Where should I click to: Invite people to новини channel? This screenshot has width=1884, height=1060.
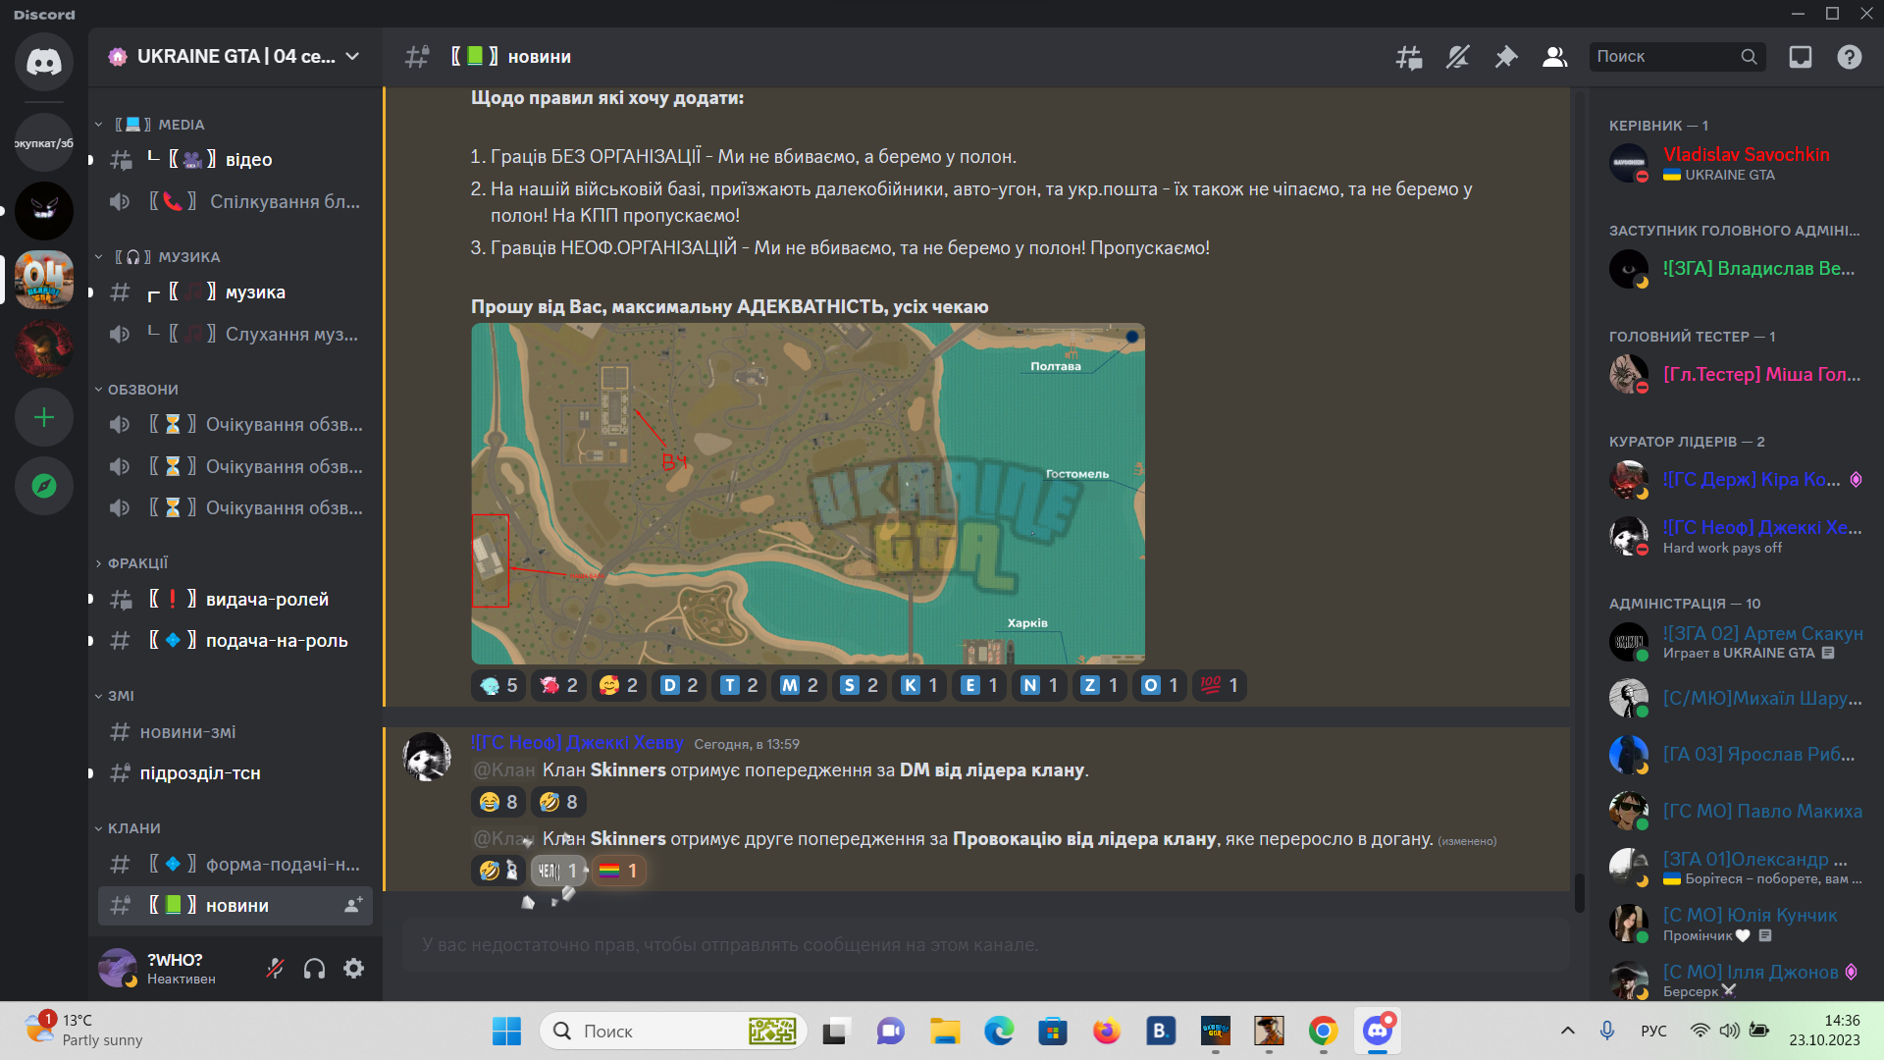coord(353,905)
